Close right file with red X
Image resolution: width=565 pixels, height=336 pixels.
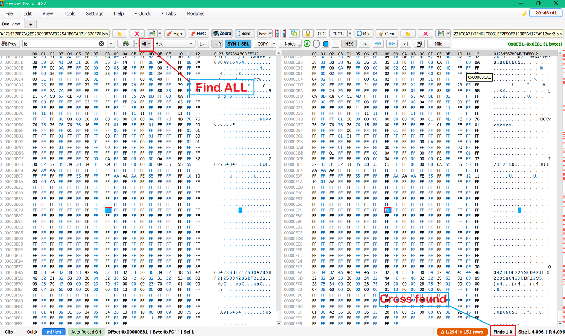(426, 34)
